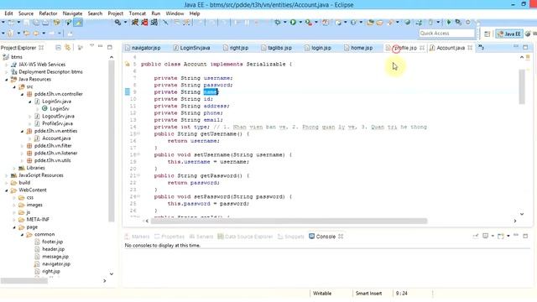This screenshot has height=302, width=537.
Task: Open the Data Source Explorer tab
Action: click(245, 237)
